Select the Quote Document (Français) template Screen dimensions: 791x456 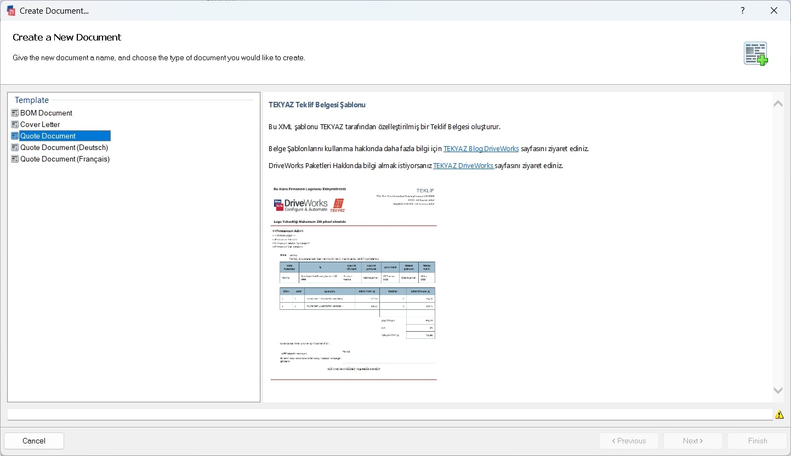[65, 159]
